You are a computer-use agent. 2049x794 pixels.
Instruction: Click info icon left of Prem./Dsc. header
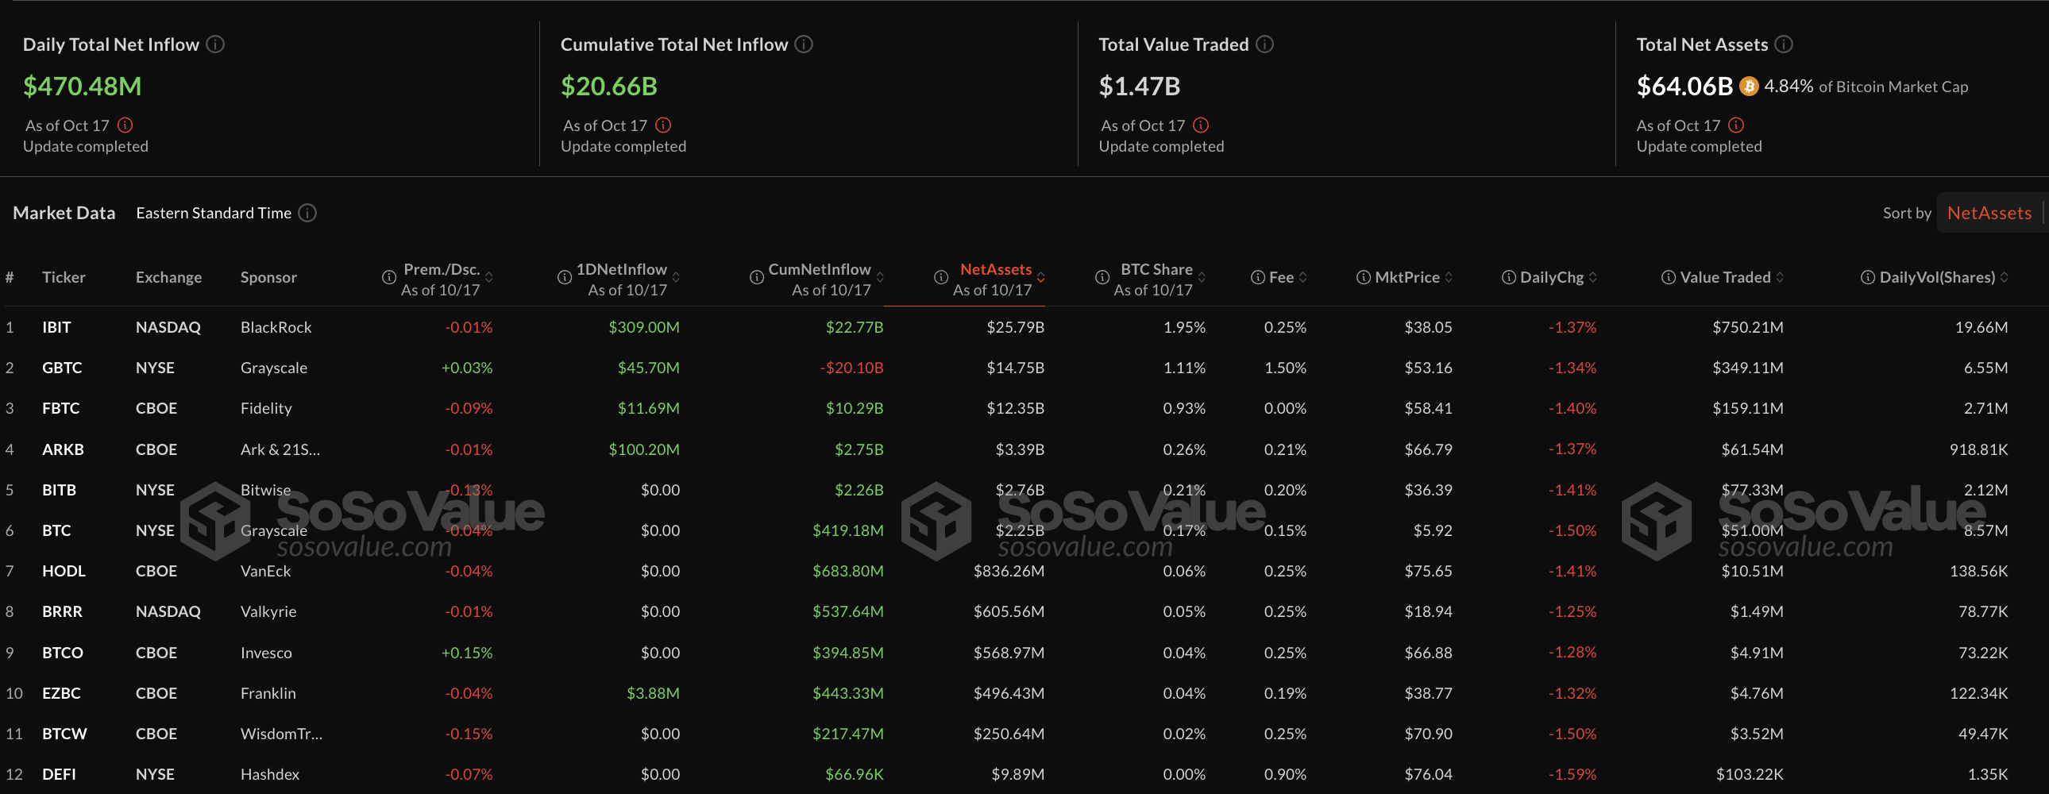pyautogui.click(x=389, y=277)
